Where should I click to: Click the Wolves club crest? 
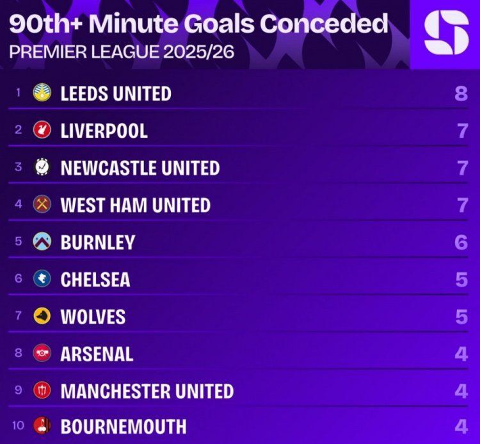pos(42,316)
